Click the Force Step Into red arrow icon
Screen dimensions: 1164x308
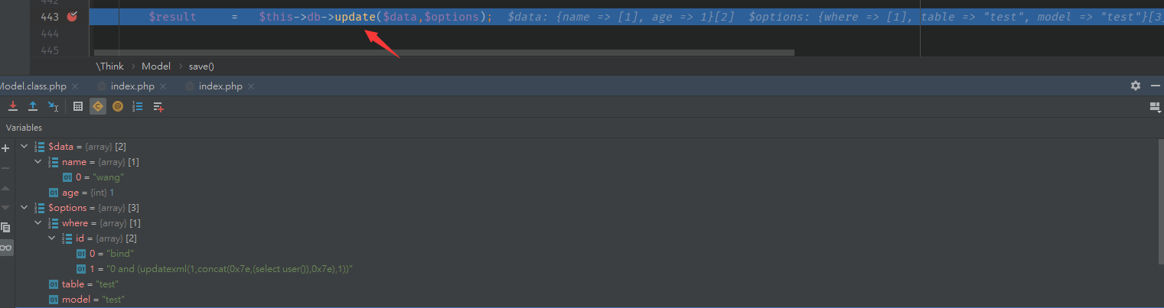13,107
